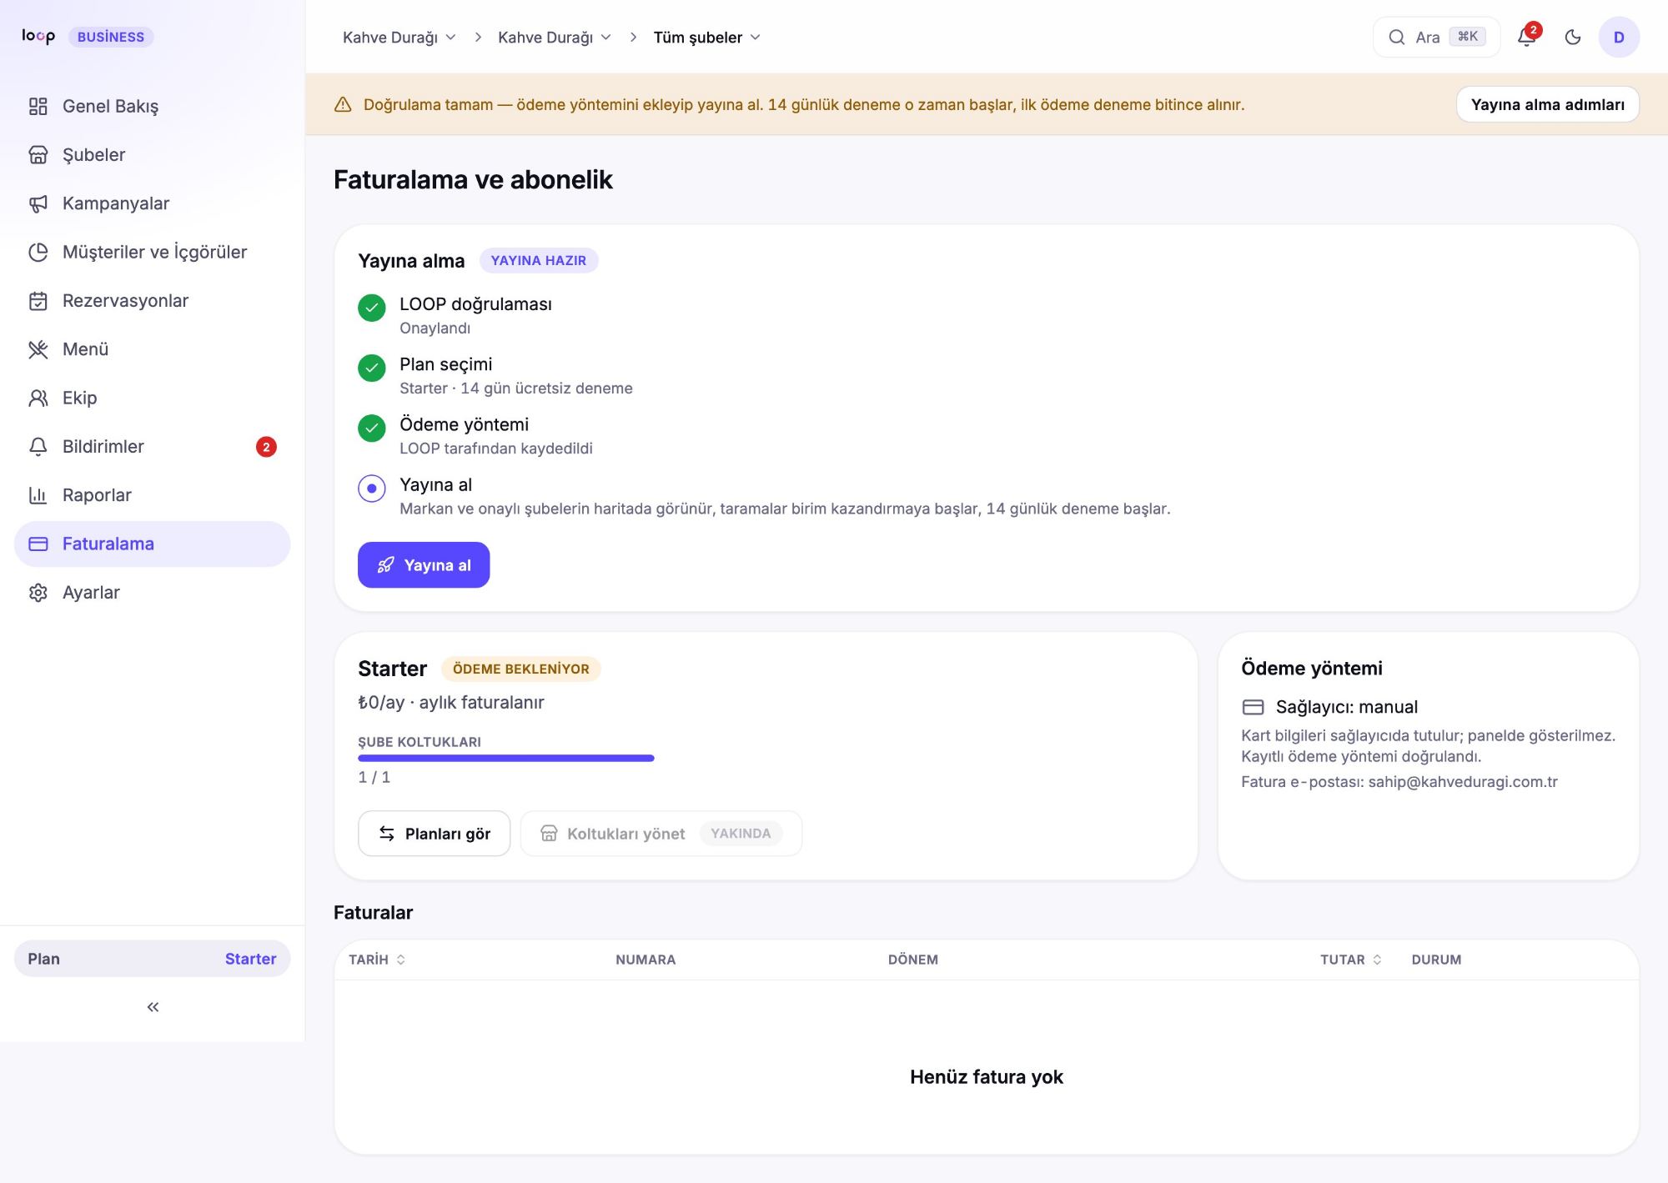Open the user avatar D menu
Image resolution: width=1668 pixels, height=1183 pixels.
pos(1619,37)
